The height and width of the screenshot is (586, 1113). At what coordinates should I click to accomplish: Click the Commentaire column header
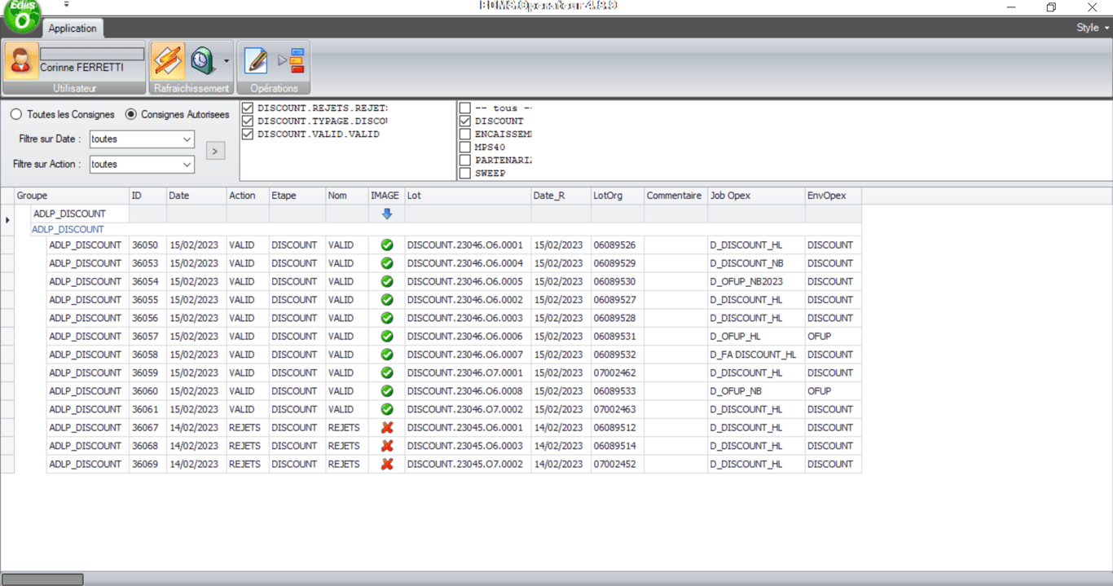point(675,196)
